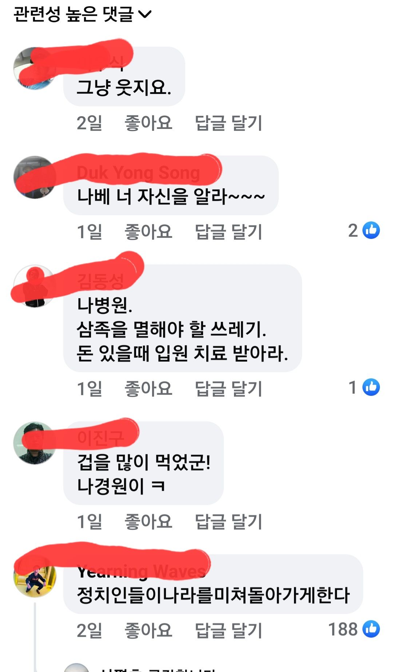Like the 그냥 웃지요 comment with 좋아요
Image resolution: width=393 pixels, height=672 pixels.
pyautogui.click(x=148, y=123)
